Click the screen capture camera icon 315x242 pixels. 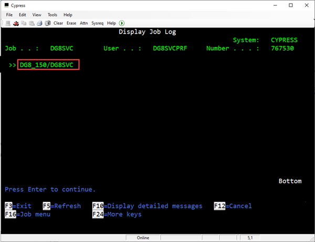point(48,23)
